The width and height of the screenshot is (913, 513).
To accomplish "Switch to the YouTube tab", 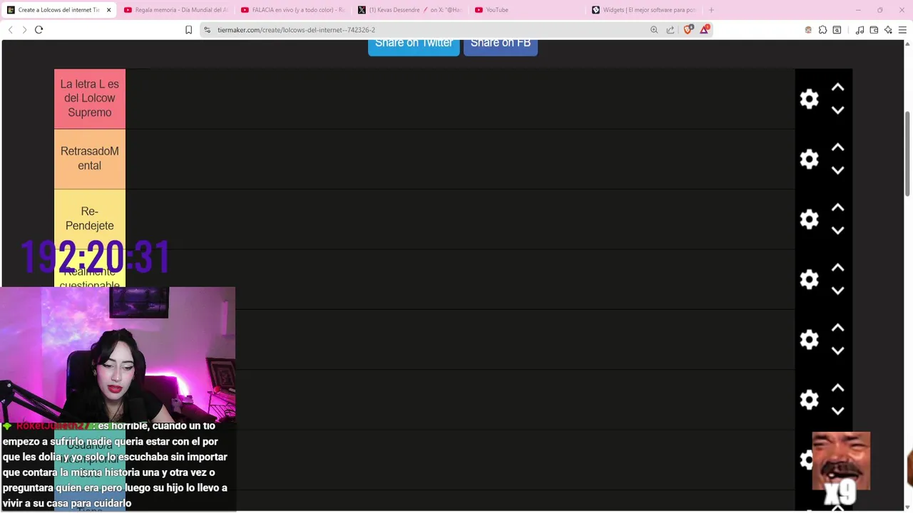I will (526, 10).
